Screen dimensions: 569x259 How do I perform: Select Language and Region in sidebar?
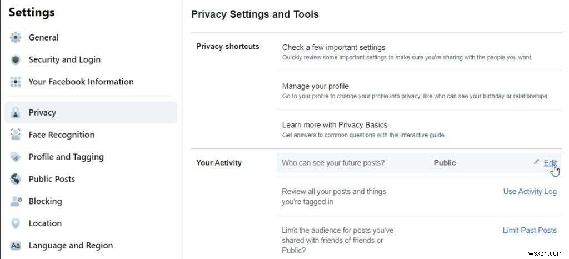(71, 246)
